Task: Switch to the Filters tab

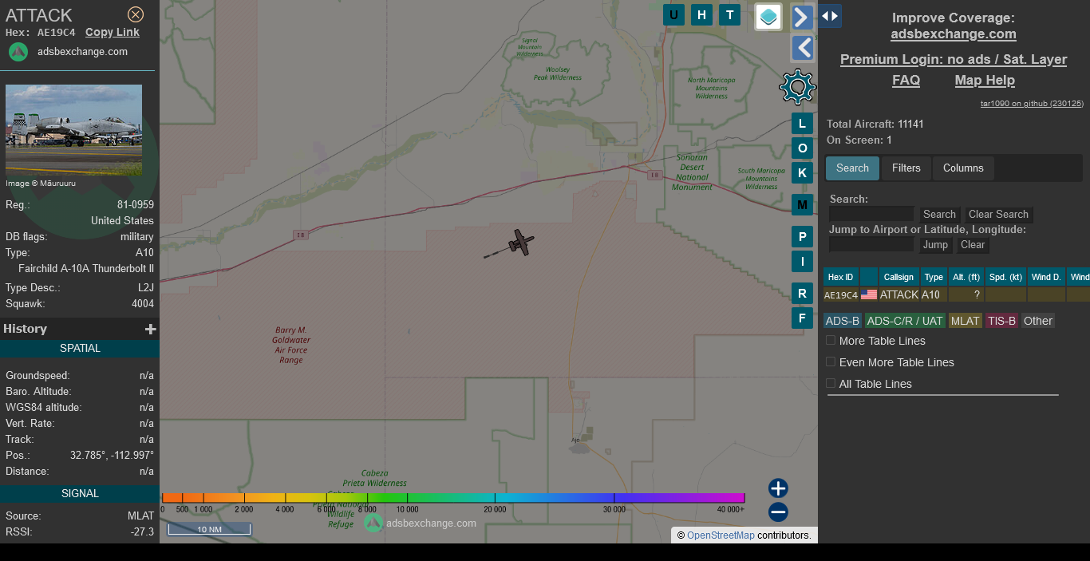Action: pos(906,168)
